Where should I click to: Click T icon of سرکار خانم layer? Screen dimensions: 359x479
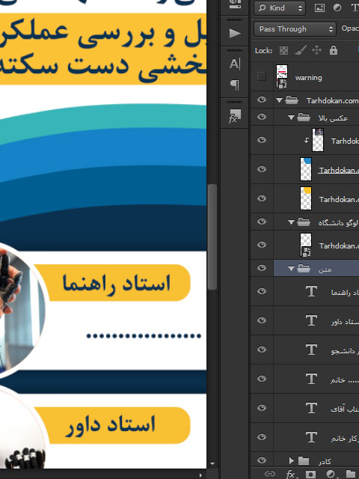coord(311,437)
